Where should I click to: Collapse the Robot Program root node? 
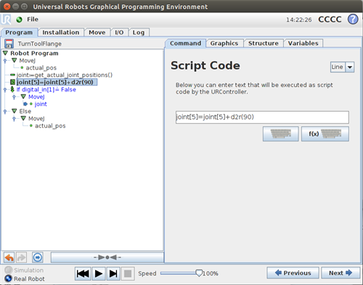click(x=5, y=53)
